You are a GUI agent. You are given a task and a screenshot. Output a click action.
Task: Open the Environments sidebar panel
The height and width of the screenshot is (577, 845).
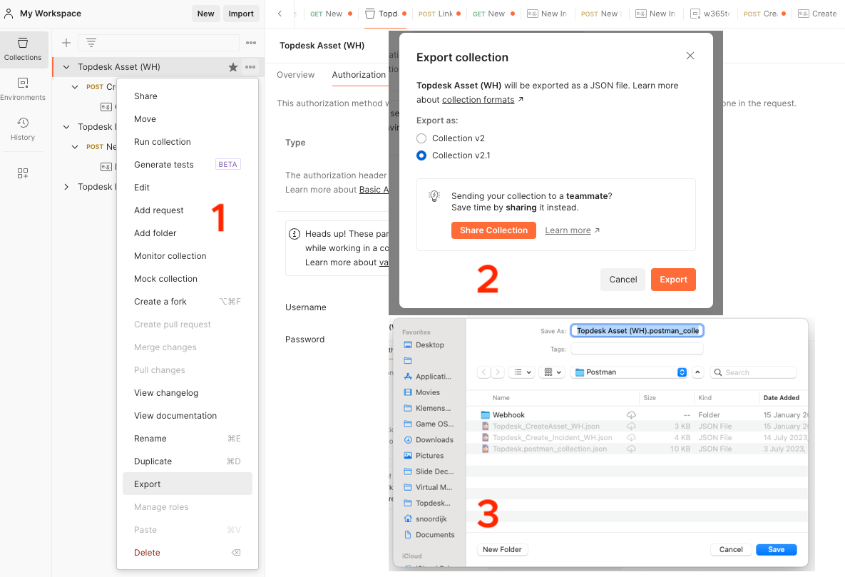(x=23, y=88)
